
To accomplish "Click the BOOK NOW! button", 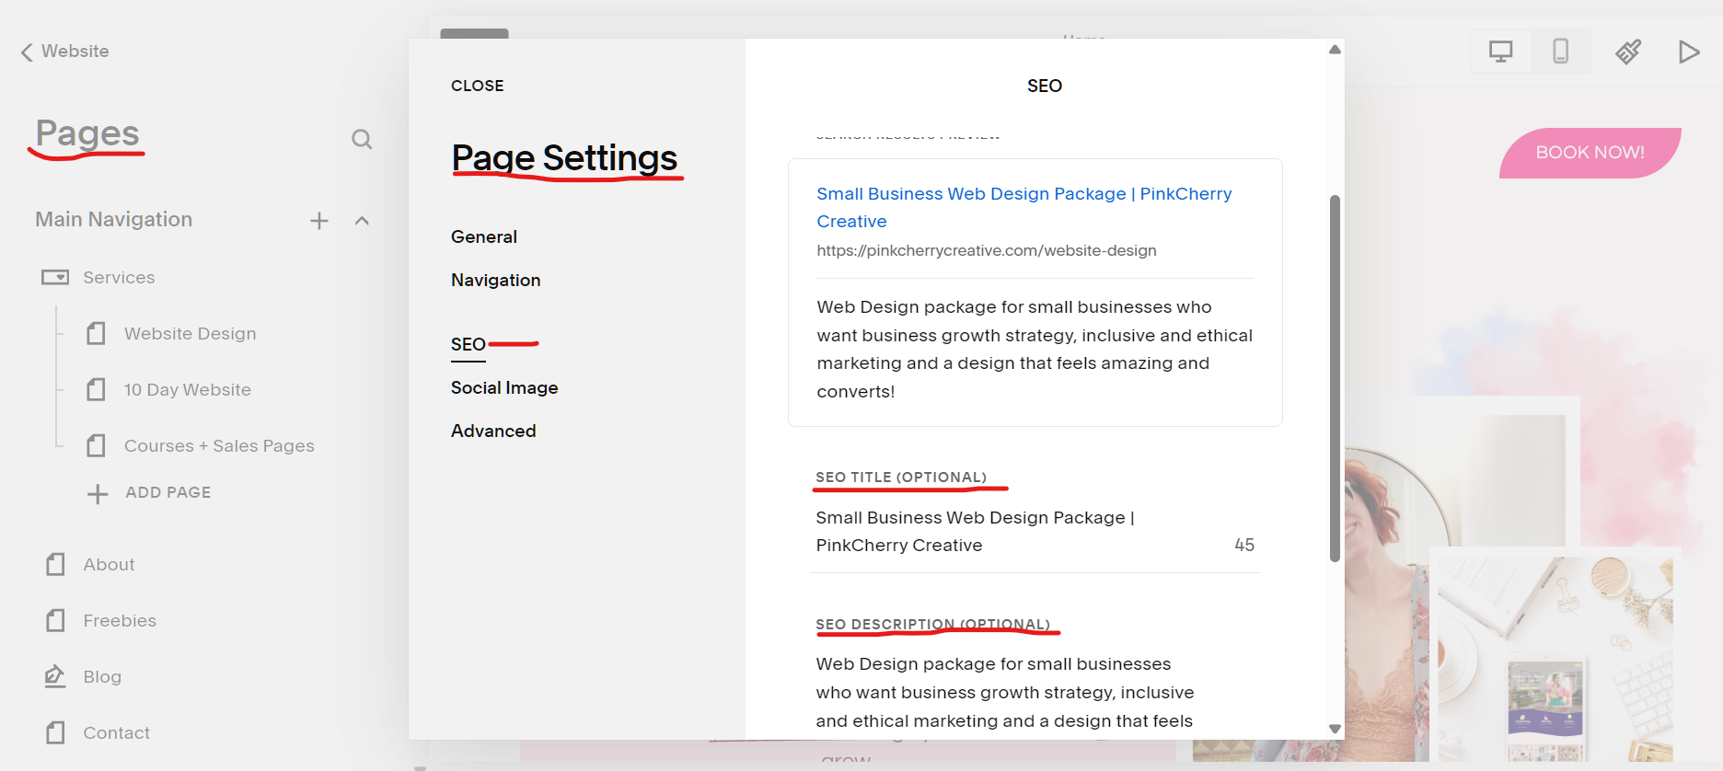I will (x=1590, y=153).
